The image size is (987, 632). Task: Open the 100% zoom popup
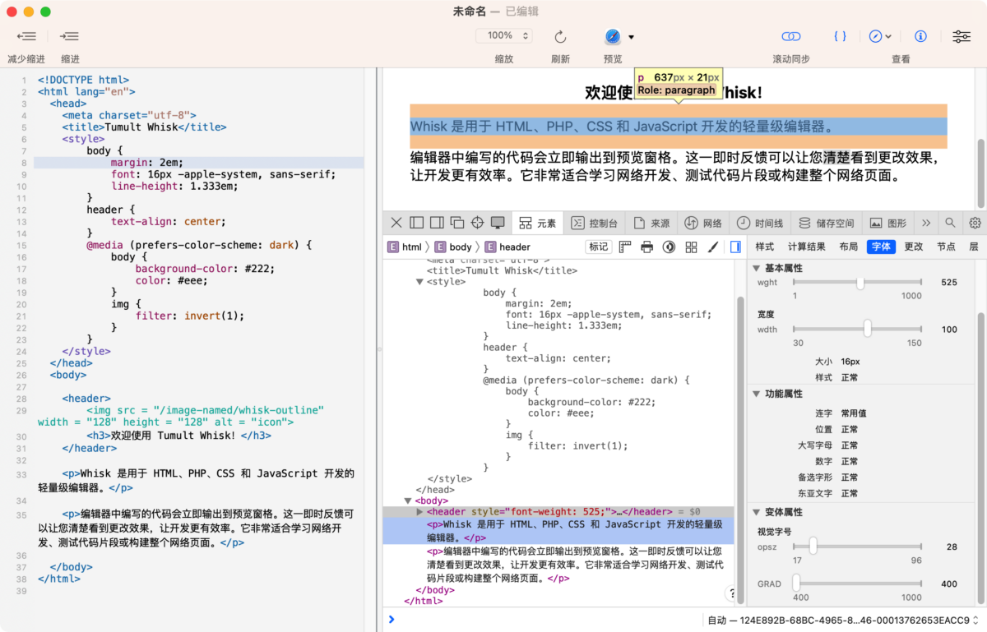[504, 36]
